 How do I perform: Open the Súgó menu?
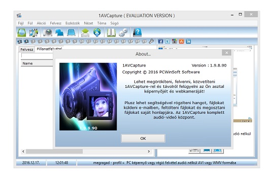pos(115,23)
